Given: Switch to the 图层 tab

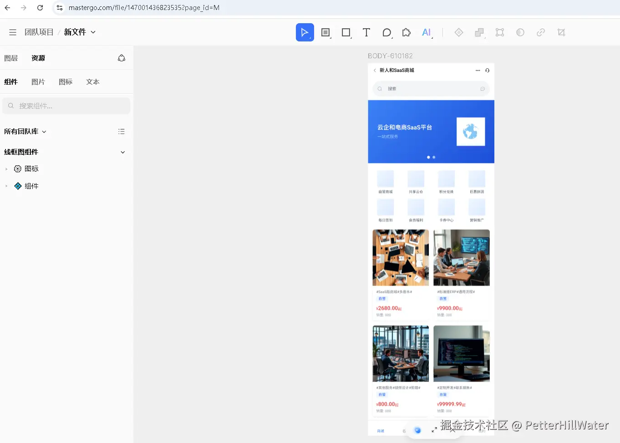Looking at the screenshot, I should click(x=11, y=58).
